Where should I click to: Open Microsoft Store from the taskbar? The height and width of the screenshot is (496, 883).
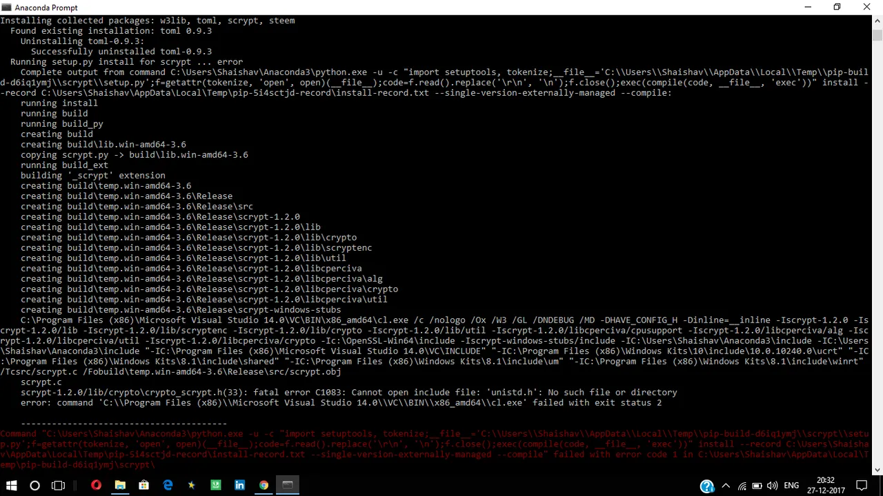click(143, 486)
